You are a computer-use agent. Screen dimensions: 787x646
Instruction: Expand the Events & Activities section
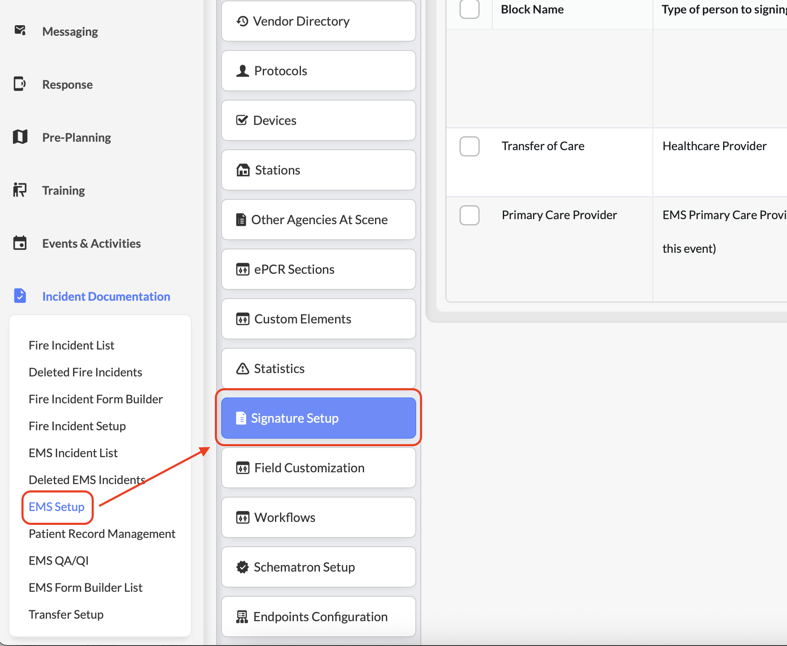[x=91, y=244]
